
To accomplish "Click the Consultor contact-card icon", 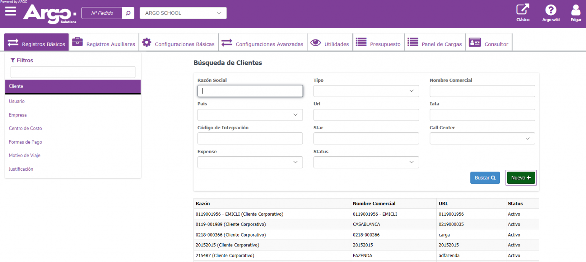I will [475, 42].
